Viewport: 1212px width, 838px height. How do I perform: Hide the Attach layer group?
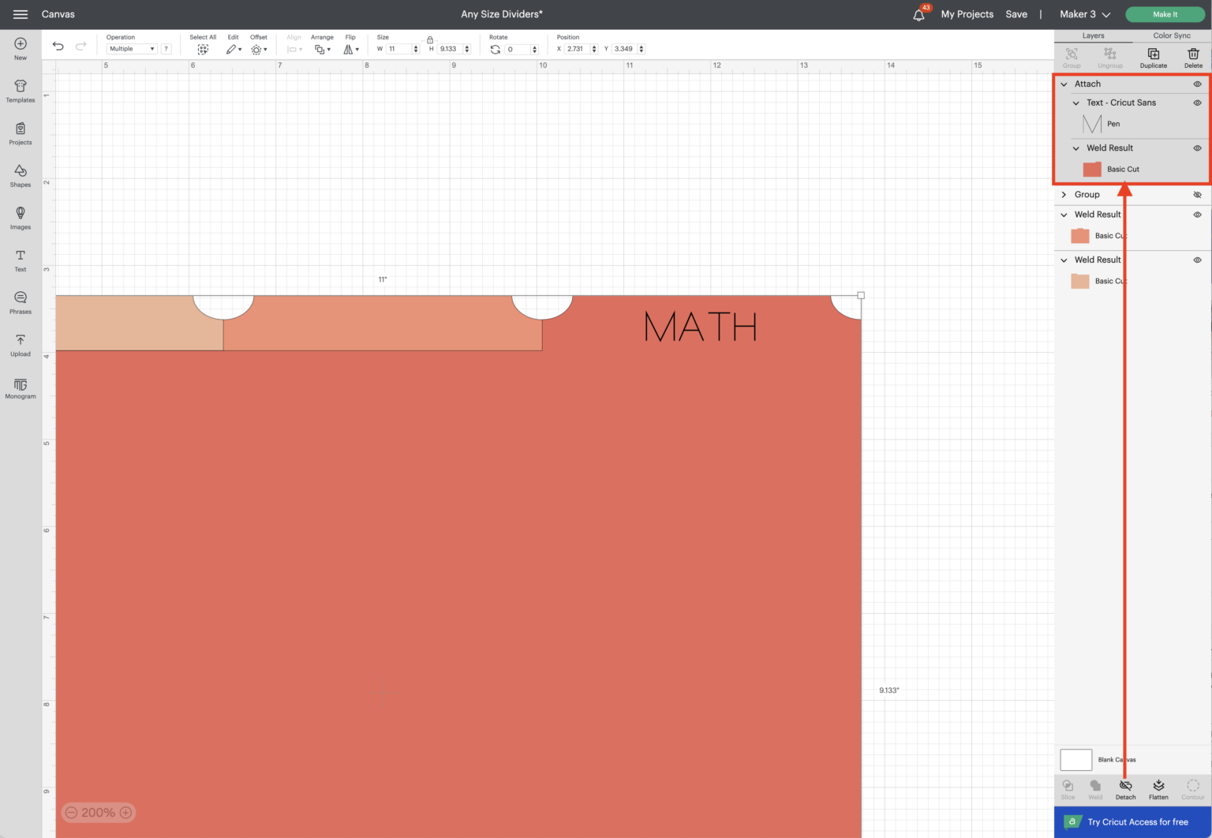click(x=1196, y=83)
